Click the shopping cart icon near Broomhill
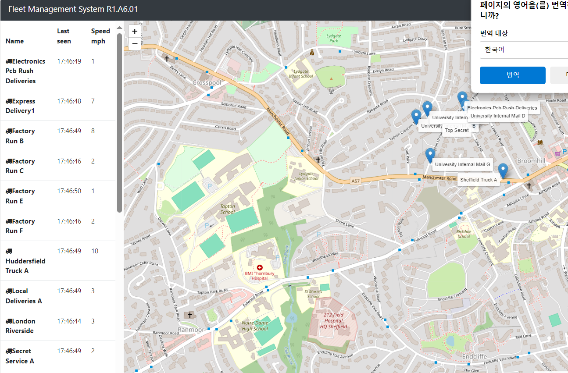The width and height of the screenshot is (568, 373). 557,153
